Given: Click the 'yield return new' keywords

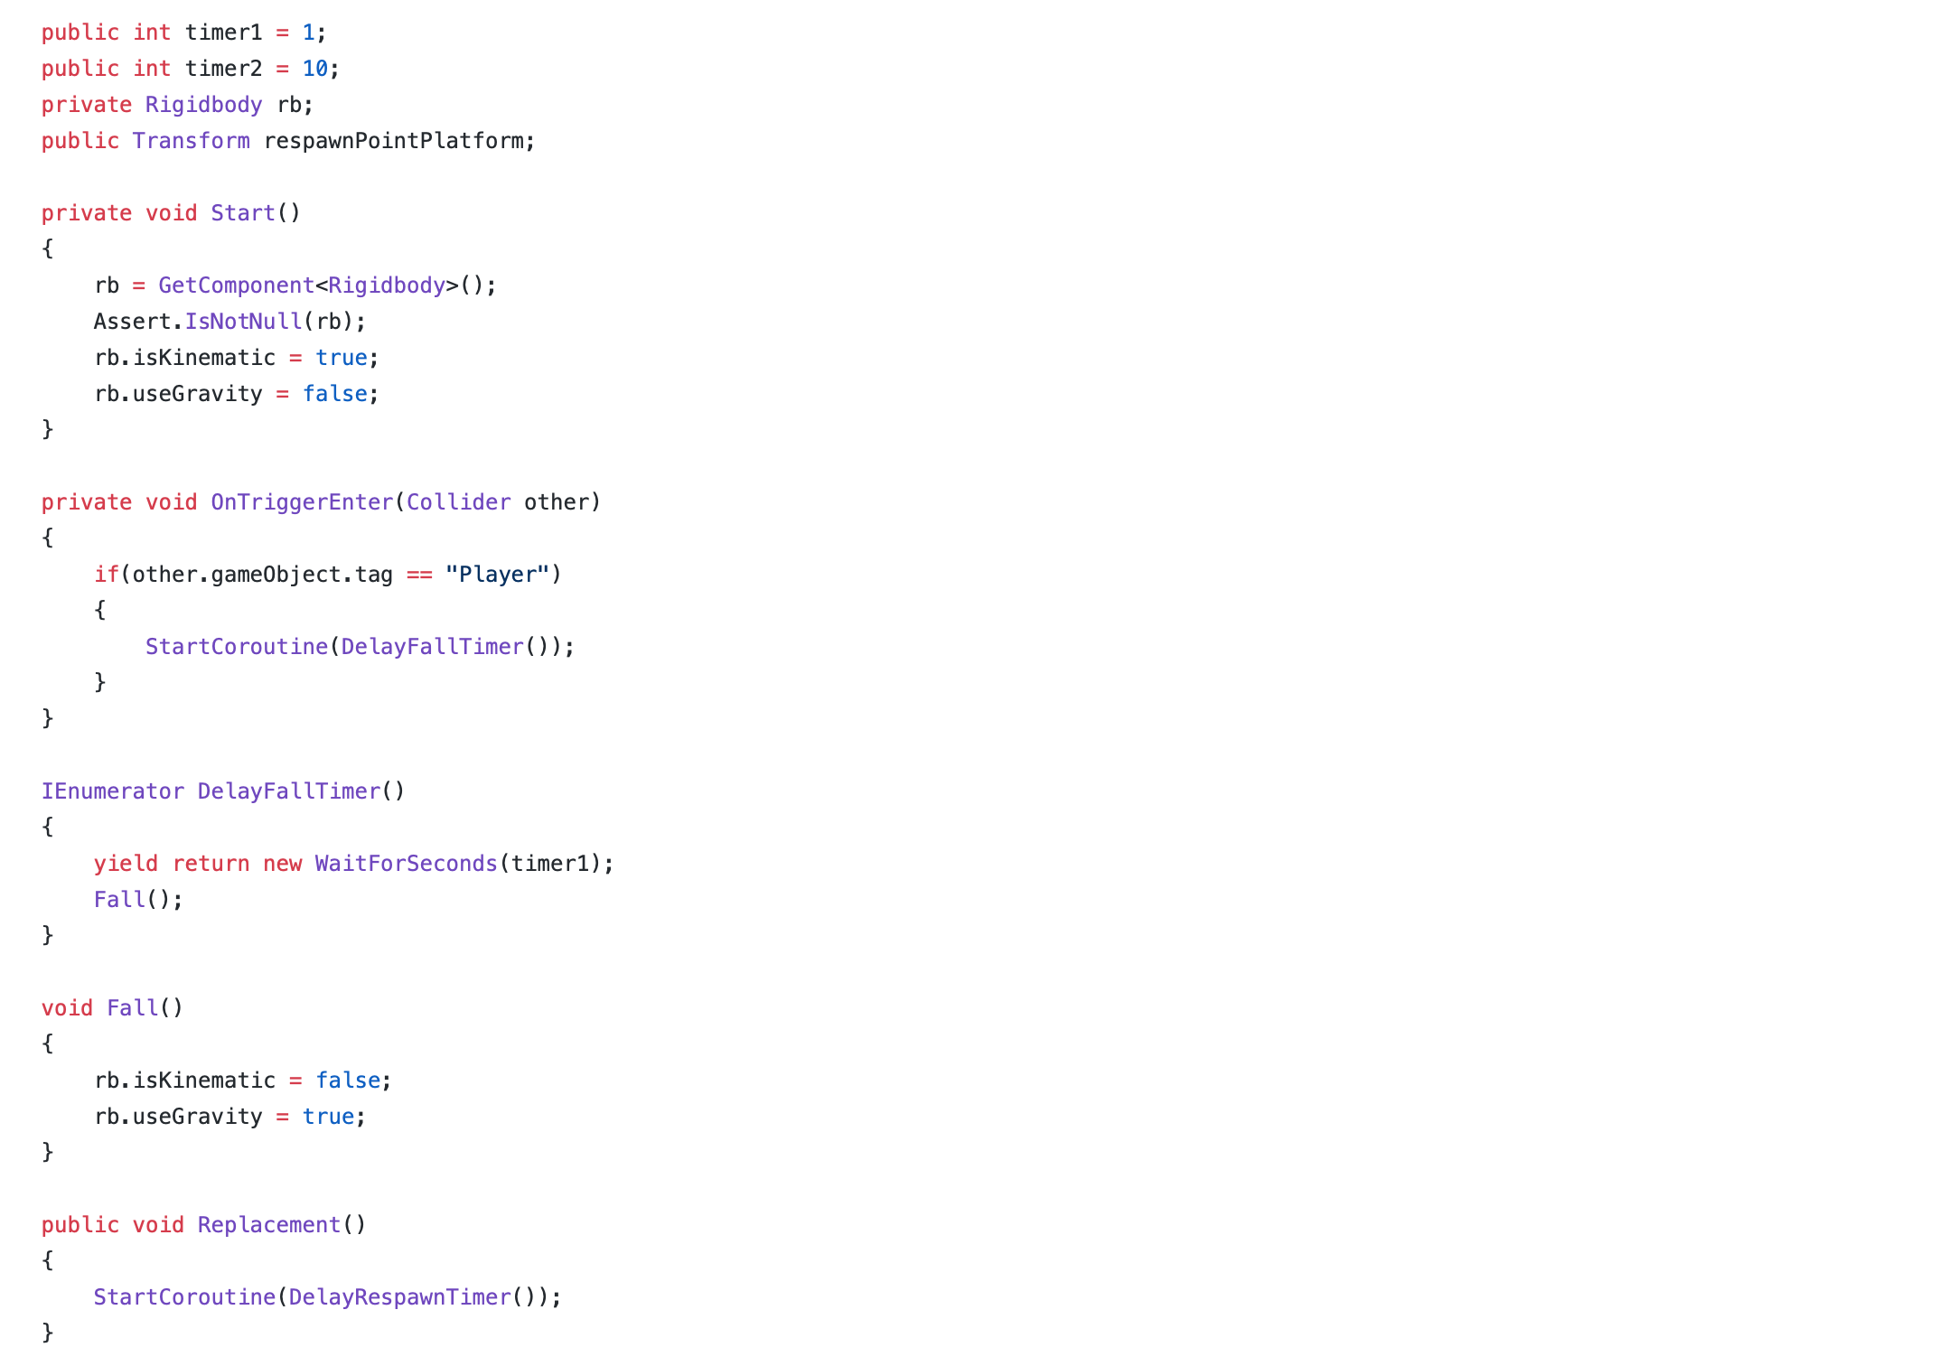Looking at the screenshot, I should [x=197, y=864].
